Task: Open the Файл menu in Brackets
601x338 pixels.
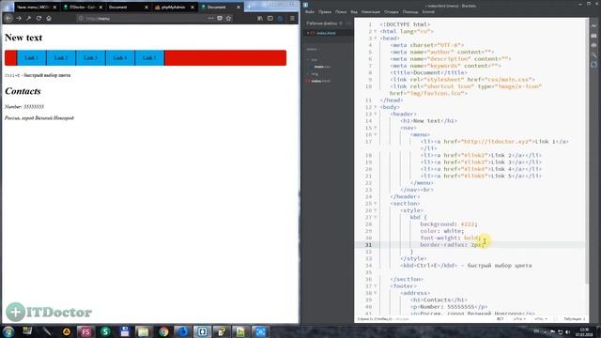Action: [x=310, y=12]
